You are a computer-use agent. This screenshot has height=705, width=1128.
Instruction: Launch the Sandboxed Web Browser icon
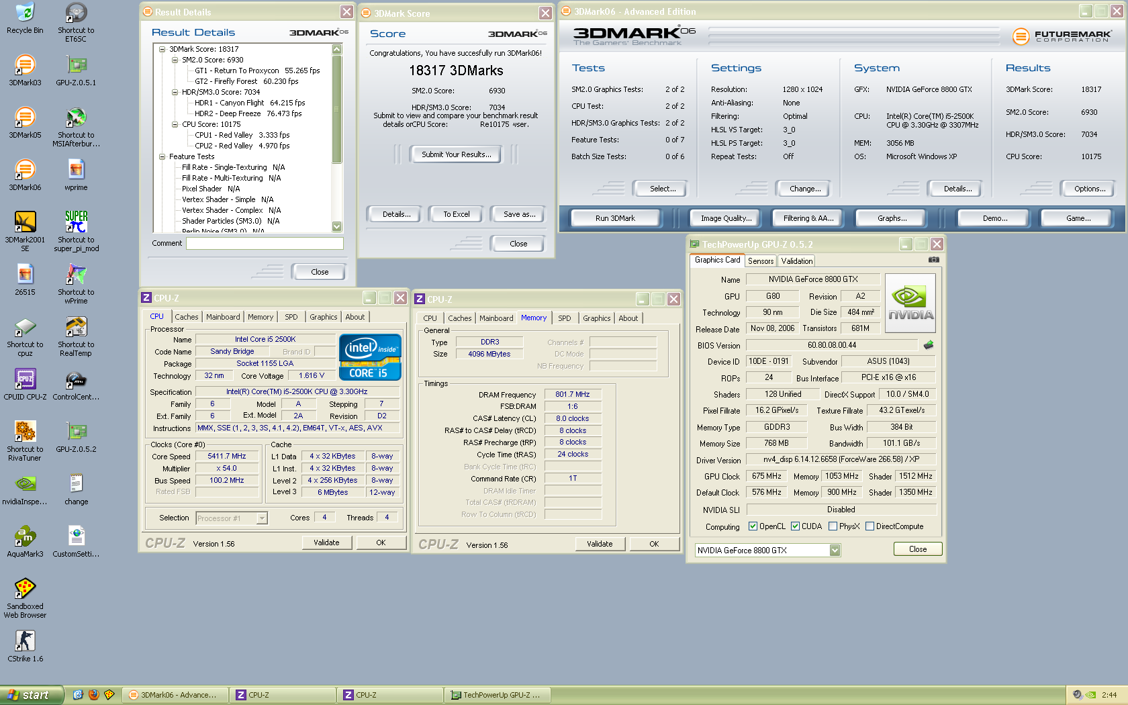tap(25, 598)
